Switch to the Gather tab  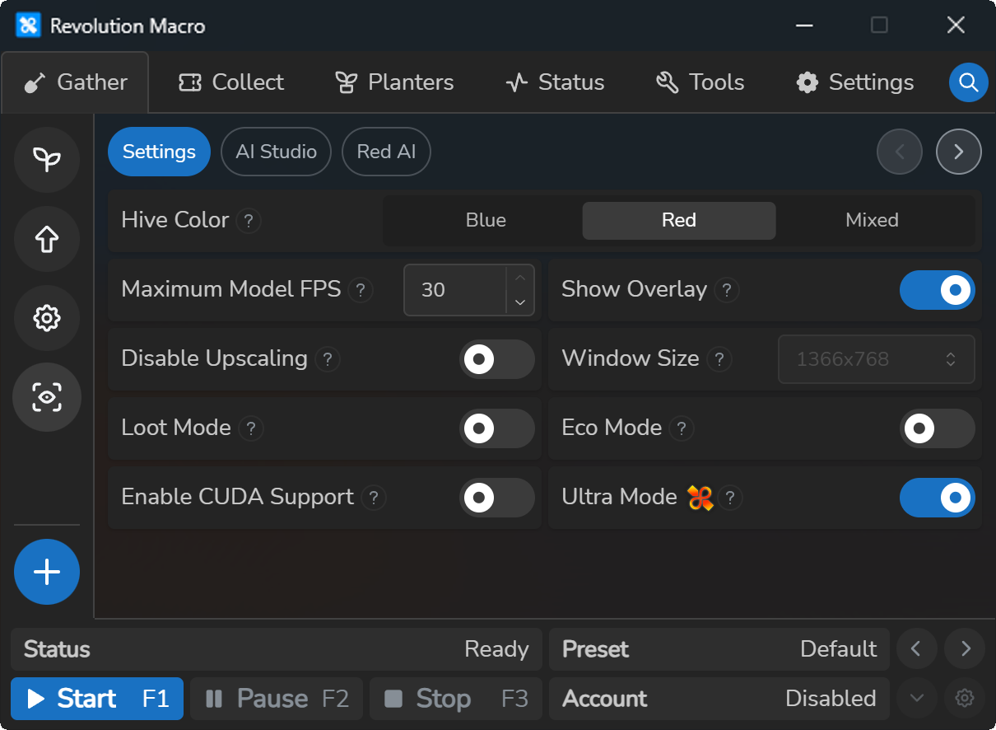[x=75, y=82]
